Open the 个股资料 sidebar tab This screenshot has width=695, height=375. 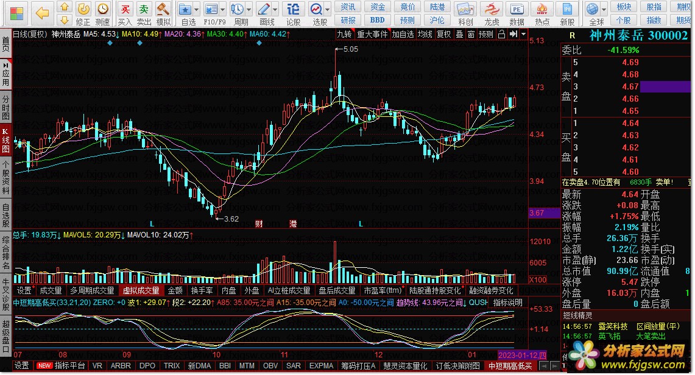pyautogui.click(x=5, y=178)
